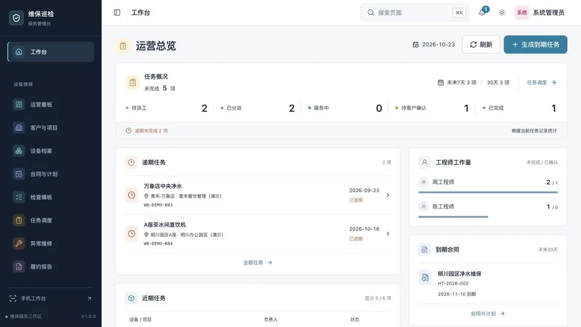The height and width of the screenshot is (327, 581).
Task: Open 检查模板 sidebar entry
Action: (51, 197)
